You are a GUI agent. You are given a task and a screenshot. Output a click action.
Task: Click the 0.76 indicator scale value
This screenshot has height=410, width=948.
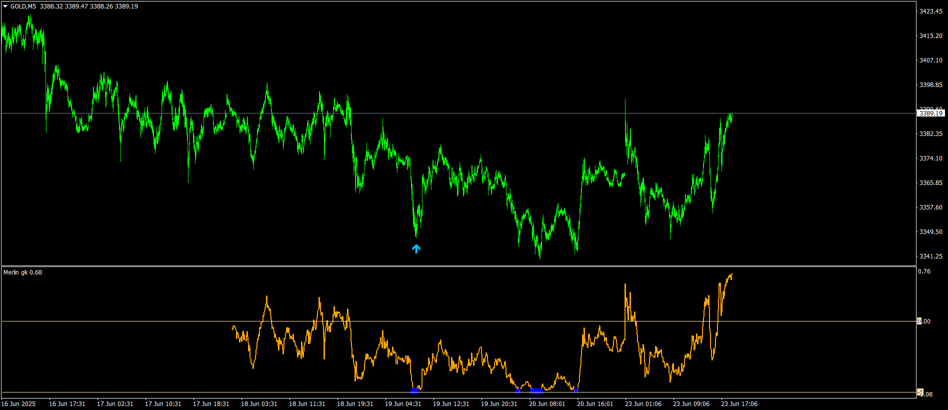(925, 271)
